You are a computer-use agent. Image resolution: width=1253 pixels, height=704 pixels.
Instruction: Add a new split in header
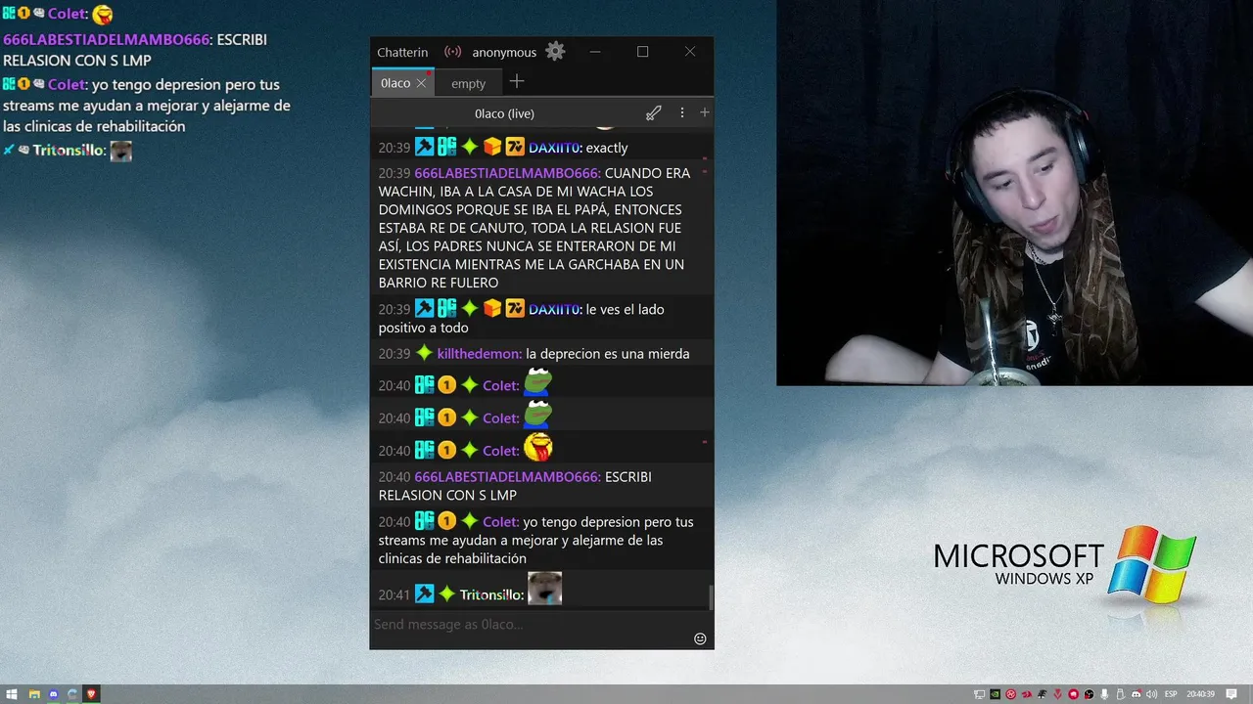point(704,113)
